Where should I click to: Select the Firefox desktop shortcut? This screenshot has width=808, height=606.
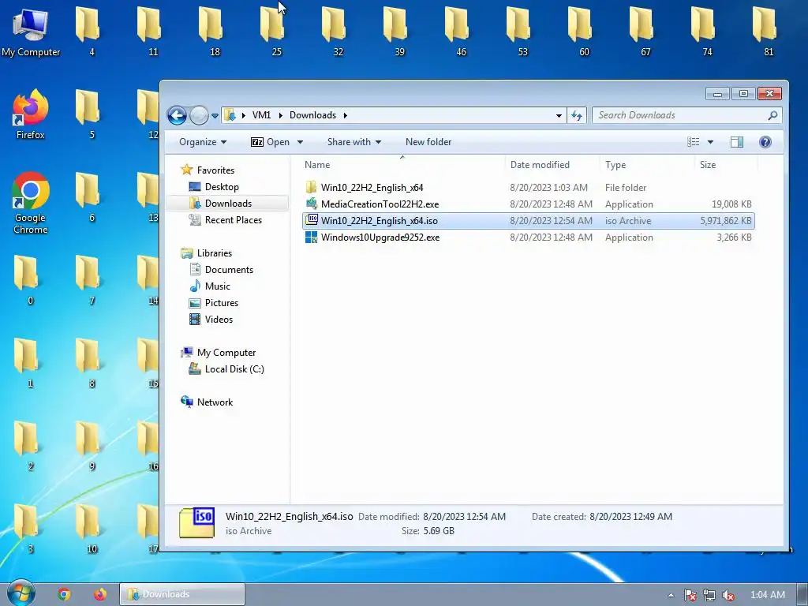(x=31, y=114)
